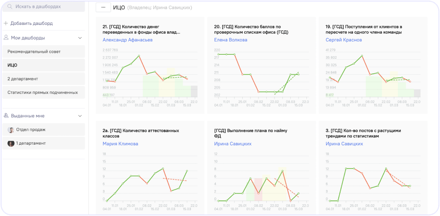
Task: Open the three-dots menu beside ИЦО title
Action: coord(103,8)
